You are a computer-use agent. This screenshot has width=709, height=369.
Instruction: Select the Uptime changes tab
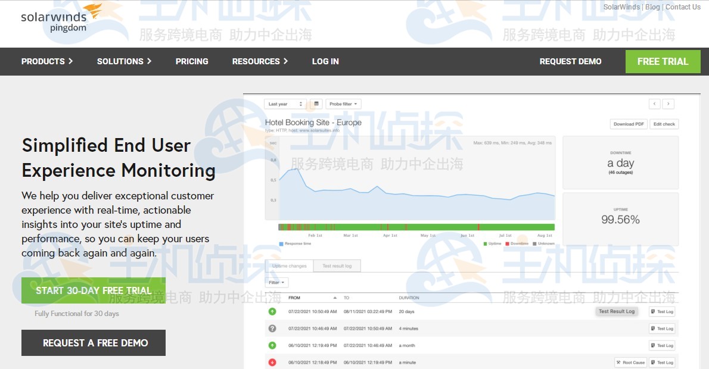click(290, 266)
